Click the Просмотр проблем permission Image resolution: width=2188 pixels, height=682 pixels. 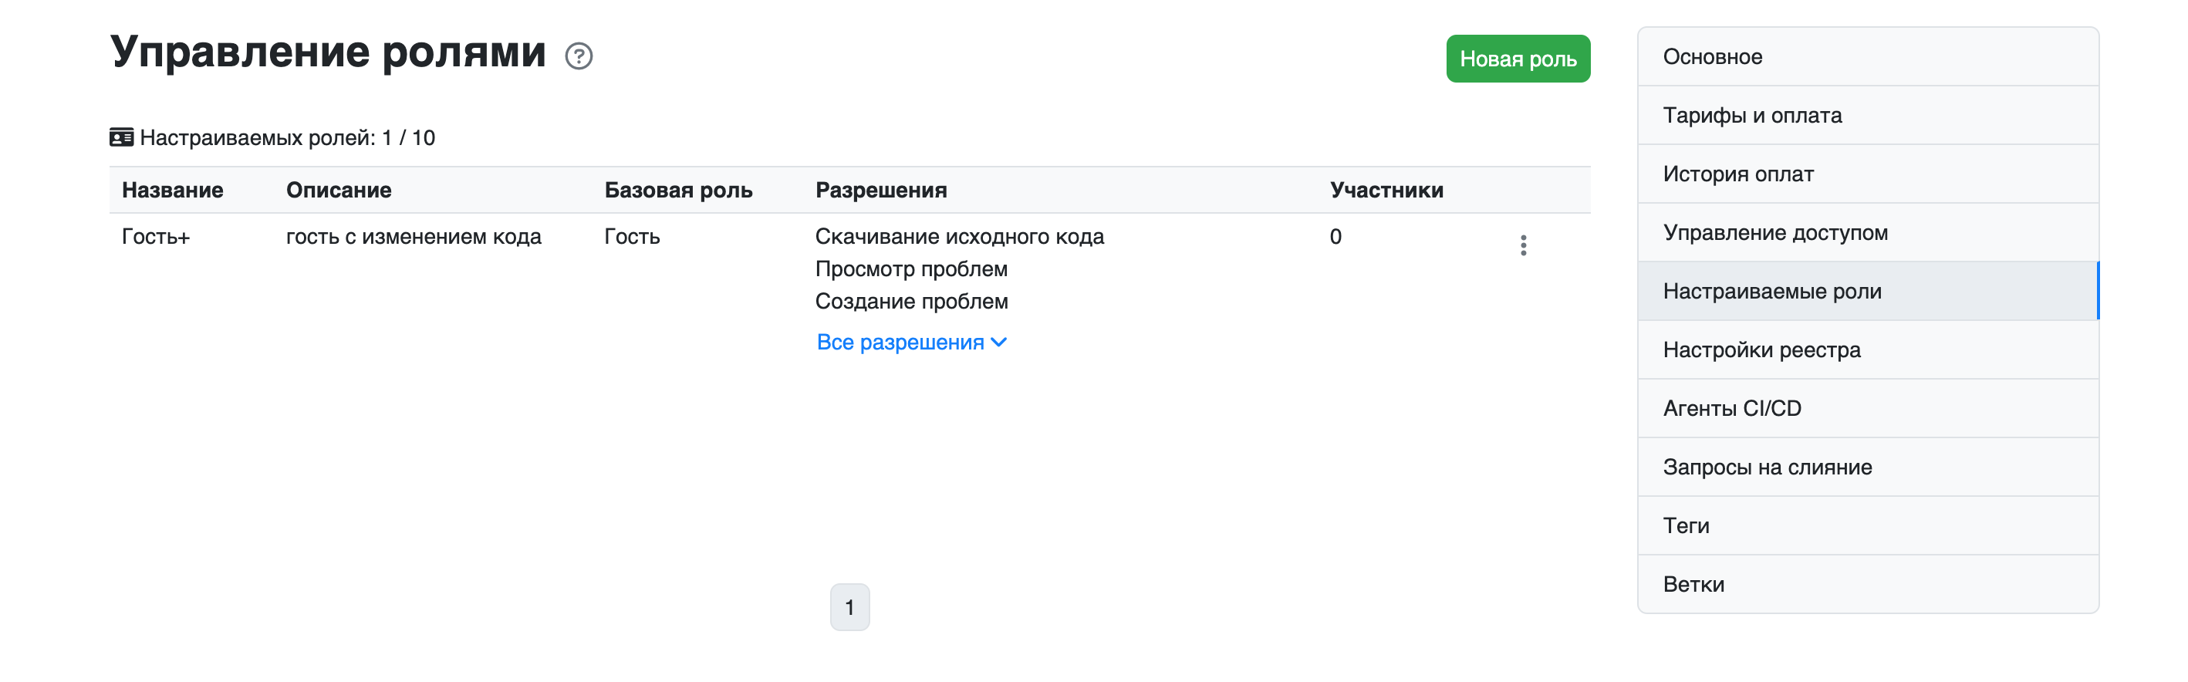pos(911,269)
